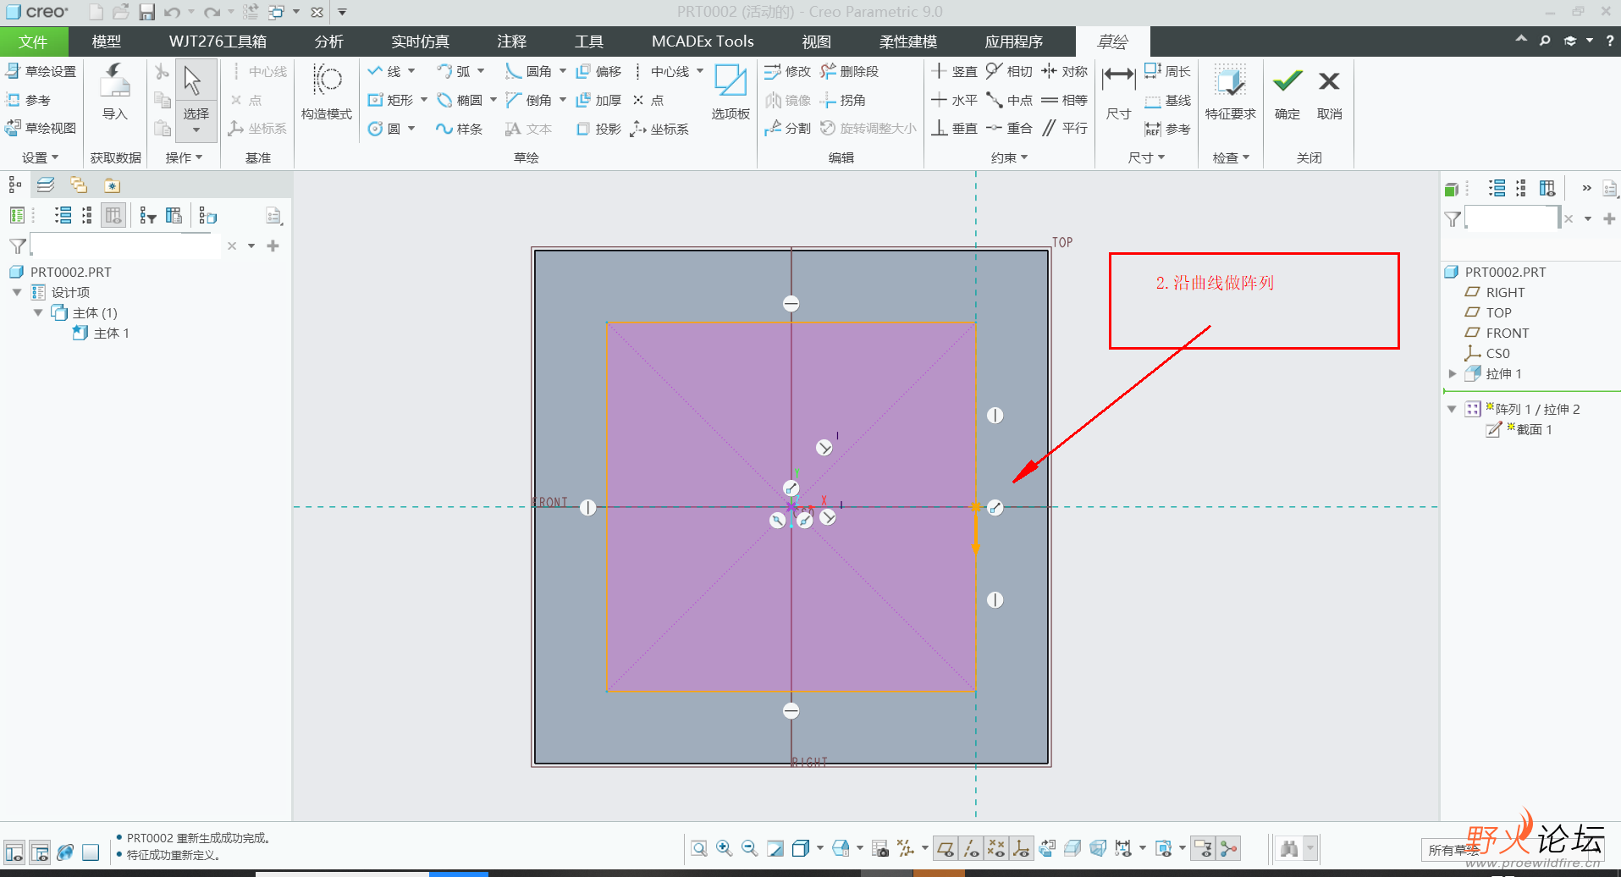Viewport: 1621px width, 877px height.
Task: Expand the 拉伸 1 node in right tree
Action: (1453, 373)
